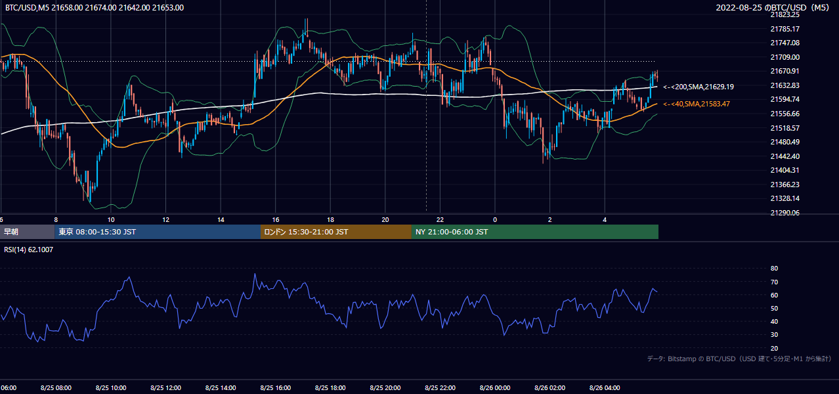This screenshot has width=839, height=394.
Task: Click the 21518.57 price axis label
Action: [785, 128]
